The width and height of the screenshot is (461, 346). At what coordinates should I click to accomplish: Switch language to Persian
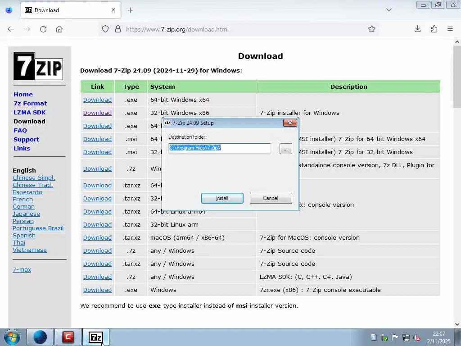(x=23, y=221)
